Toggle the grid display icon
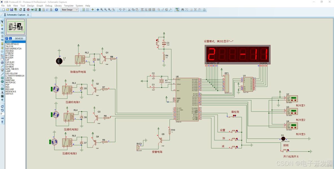The height and width of the screenshot is (169, 334). point(87,10)
